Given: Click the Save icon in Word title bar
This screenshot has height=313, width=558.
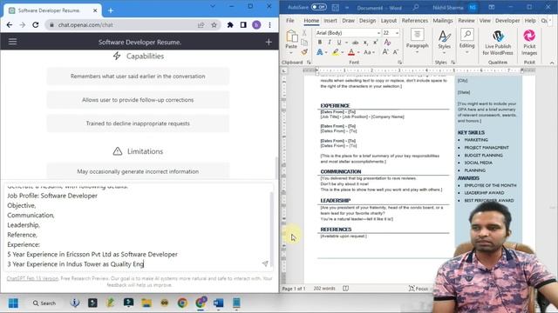Looking at the screenshot, I should click(x=335, y=7).
